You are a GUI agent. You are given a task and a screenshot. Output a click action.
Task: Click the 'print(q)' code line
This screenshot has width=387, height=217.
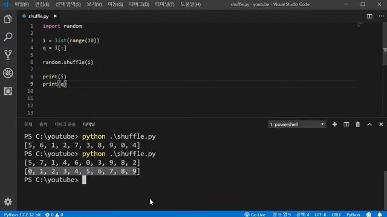[x=54, y=84]
